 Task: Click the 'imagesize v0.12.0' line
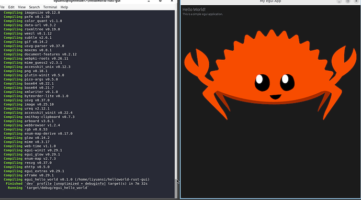click(32, 13)
